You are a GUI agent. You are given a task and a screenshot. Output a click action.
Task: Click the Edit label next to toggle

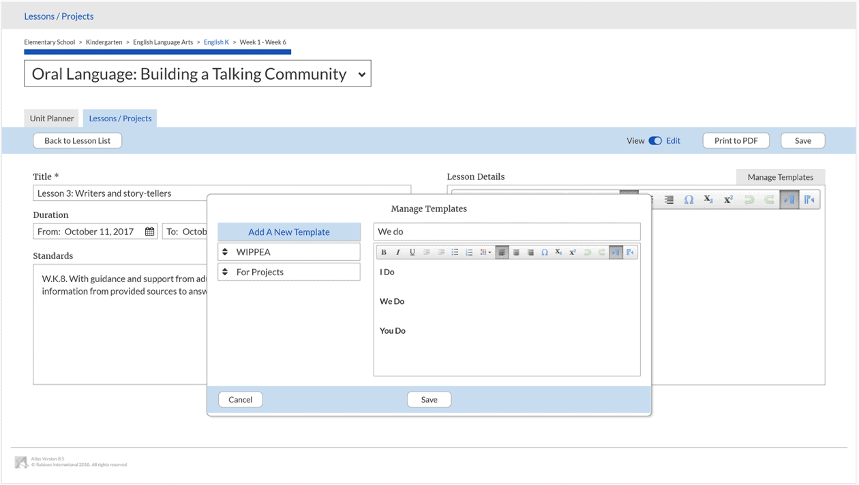tap(674, 141)
